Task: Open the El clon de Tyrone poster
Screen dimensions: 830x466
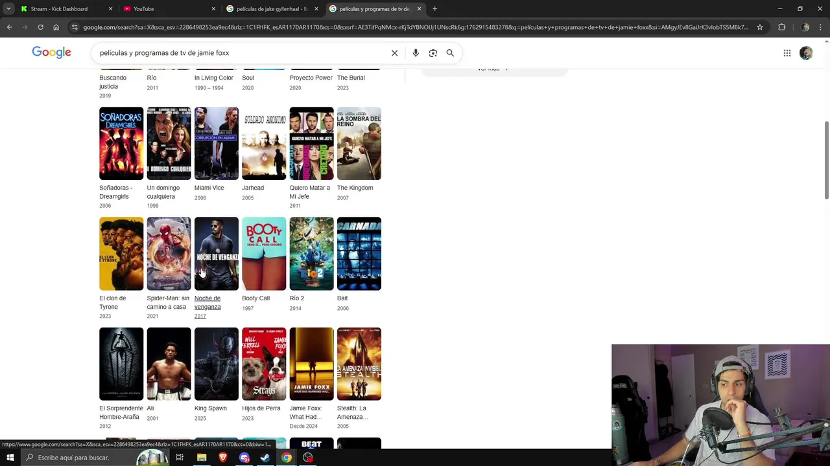Action: [121, 254]
